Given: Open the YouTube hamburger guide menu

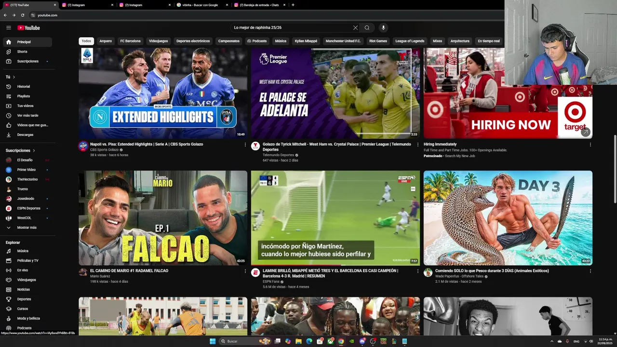Looking at the screenshot, I should (x=8, y=27).
